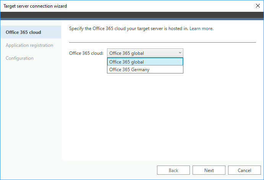Go to Application registration step
The image size is (264, 180).
tap(29, 45)
